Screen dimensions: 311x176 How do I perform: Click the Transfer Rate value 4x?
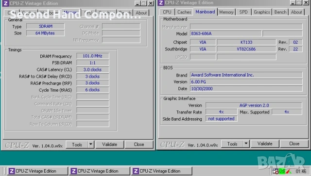(222, 112)
